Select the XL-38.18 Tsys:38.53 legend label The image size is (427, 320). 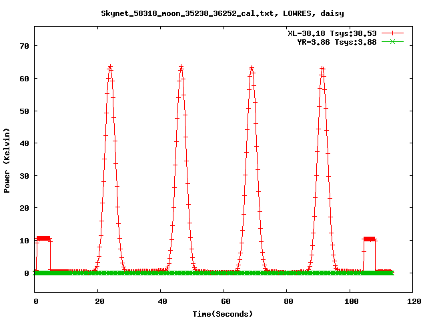pyautogui.click(x=332, y=33)
